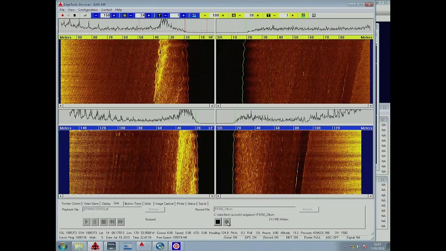Click the playback Play button

tap(86, 222)
